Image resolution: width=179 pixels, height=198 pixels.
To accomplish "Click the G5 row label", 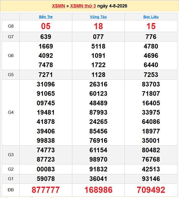I will 11,75.
